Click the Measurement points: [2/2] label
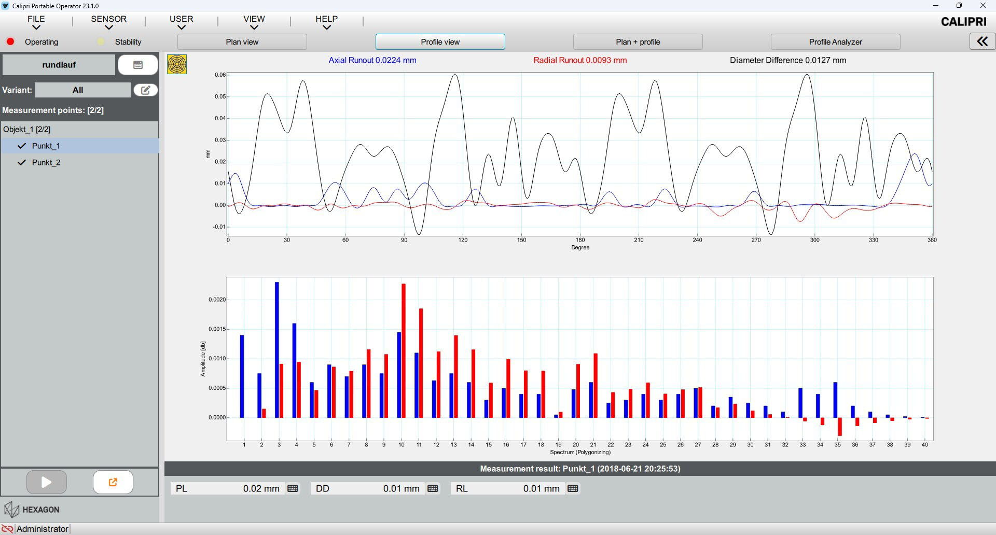 53,110
